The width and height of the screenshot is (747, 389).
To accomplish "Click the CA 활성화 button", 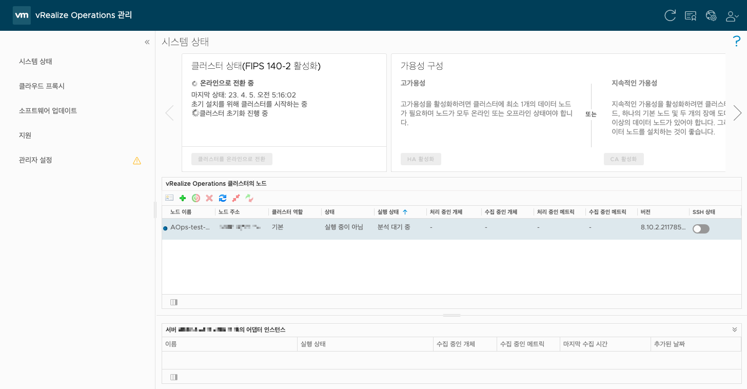I will [624, 159].
